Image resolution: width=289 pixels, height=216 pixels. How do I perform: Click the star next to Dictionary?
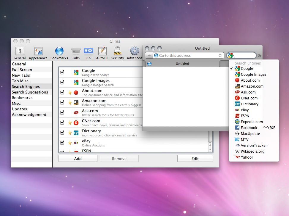[70, 133]
